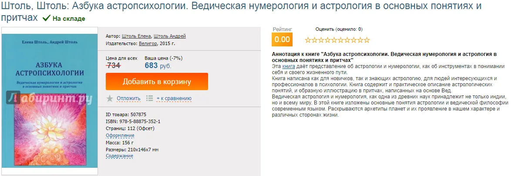Click the Отложить link

(128, 98)
